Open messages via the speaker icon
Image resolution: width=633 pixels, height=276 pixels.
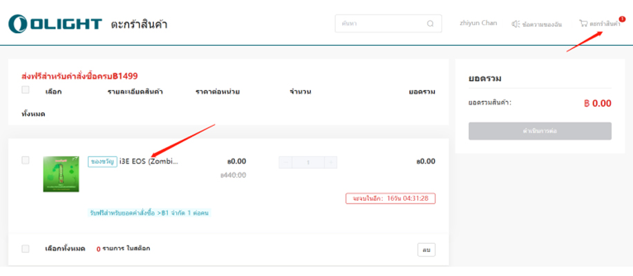[516, 24]
